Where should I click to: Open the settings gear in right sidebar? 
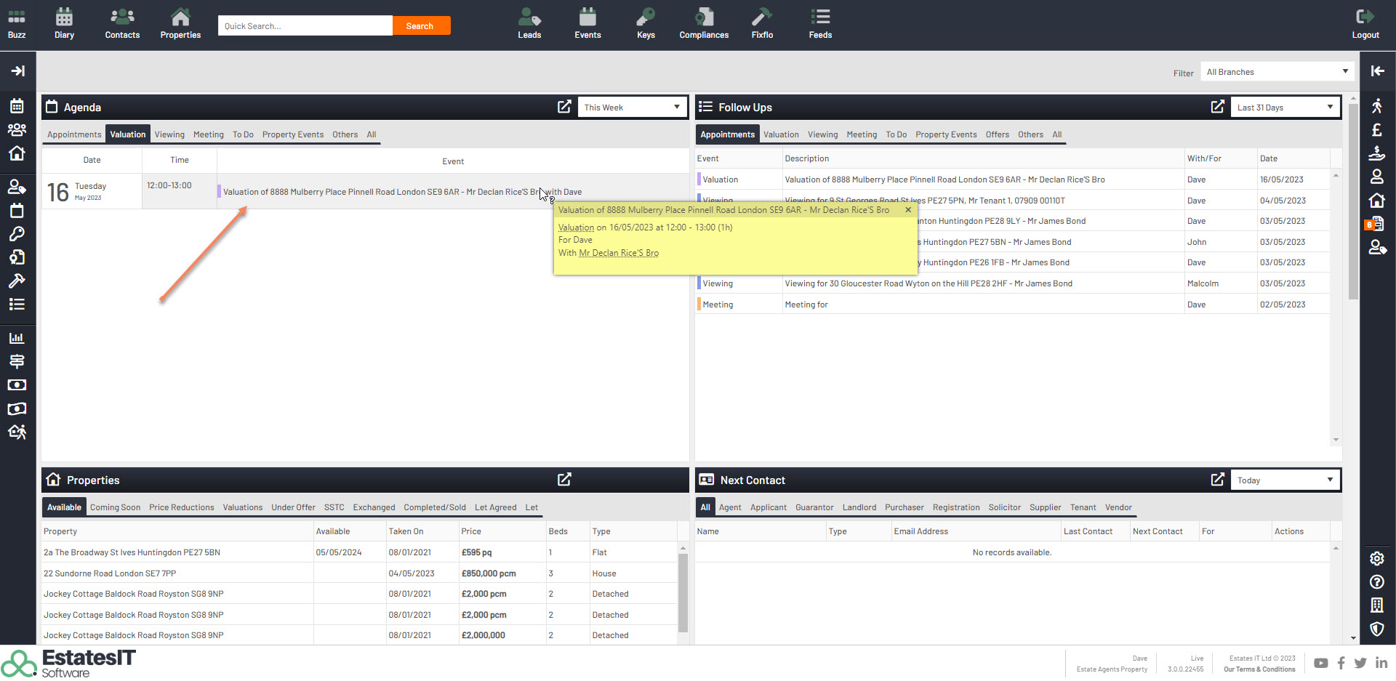point(1376,558)
